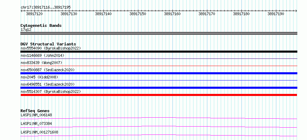Select the 17q12 band label

pos(26,30)
